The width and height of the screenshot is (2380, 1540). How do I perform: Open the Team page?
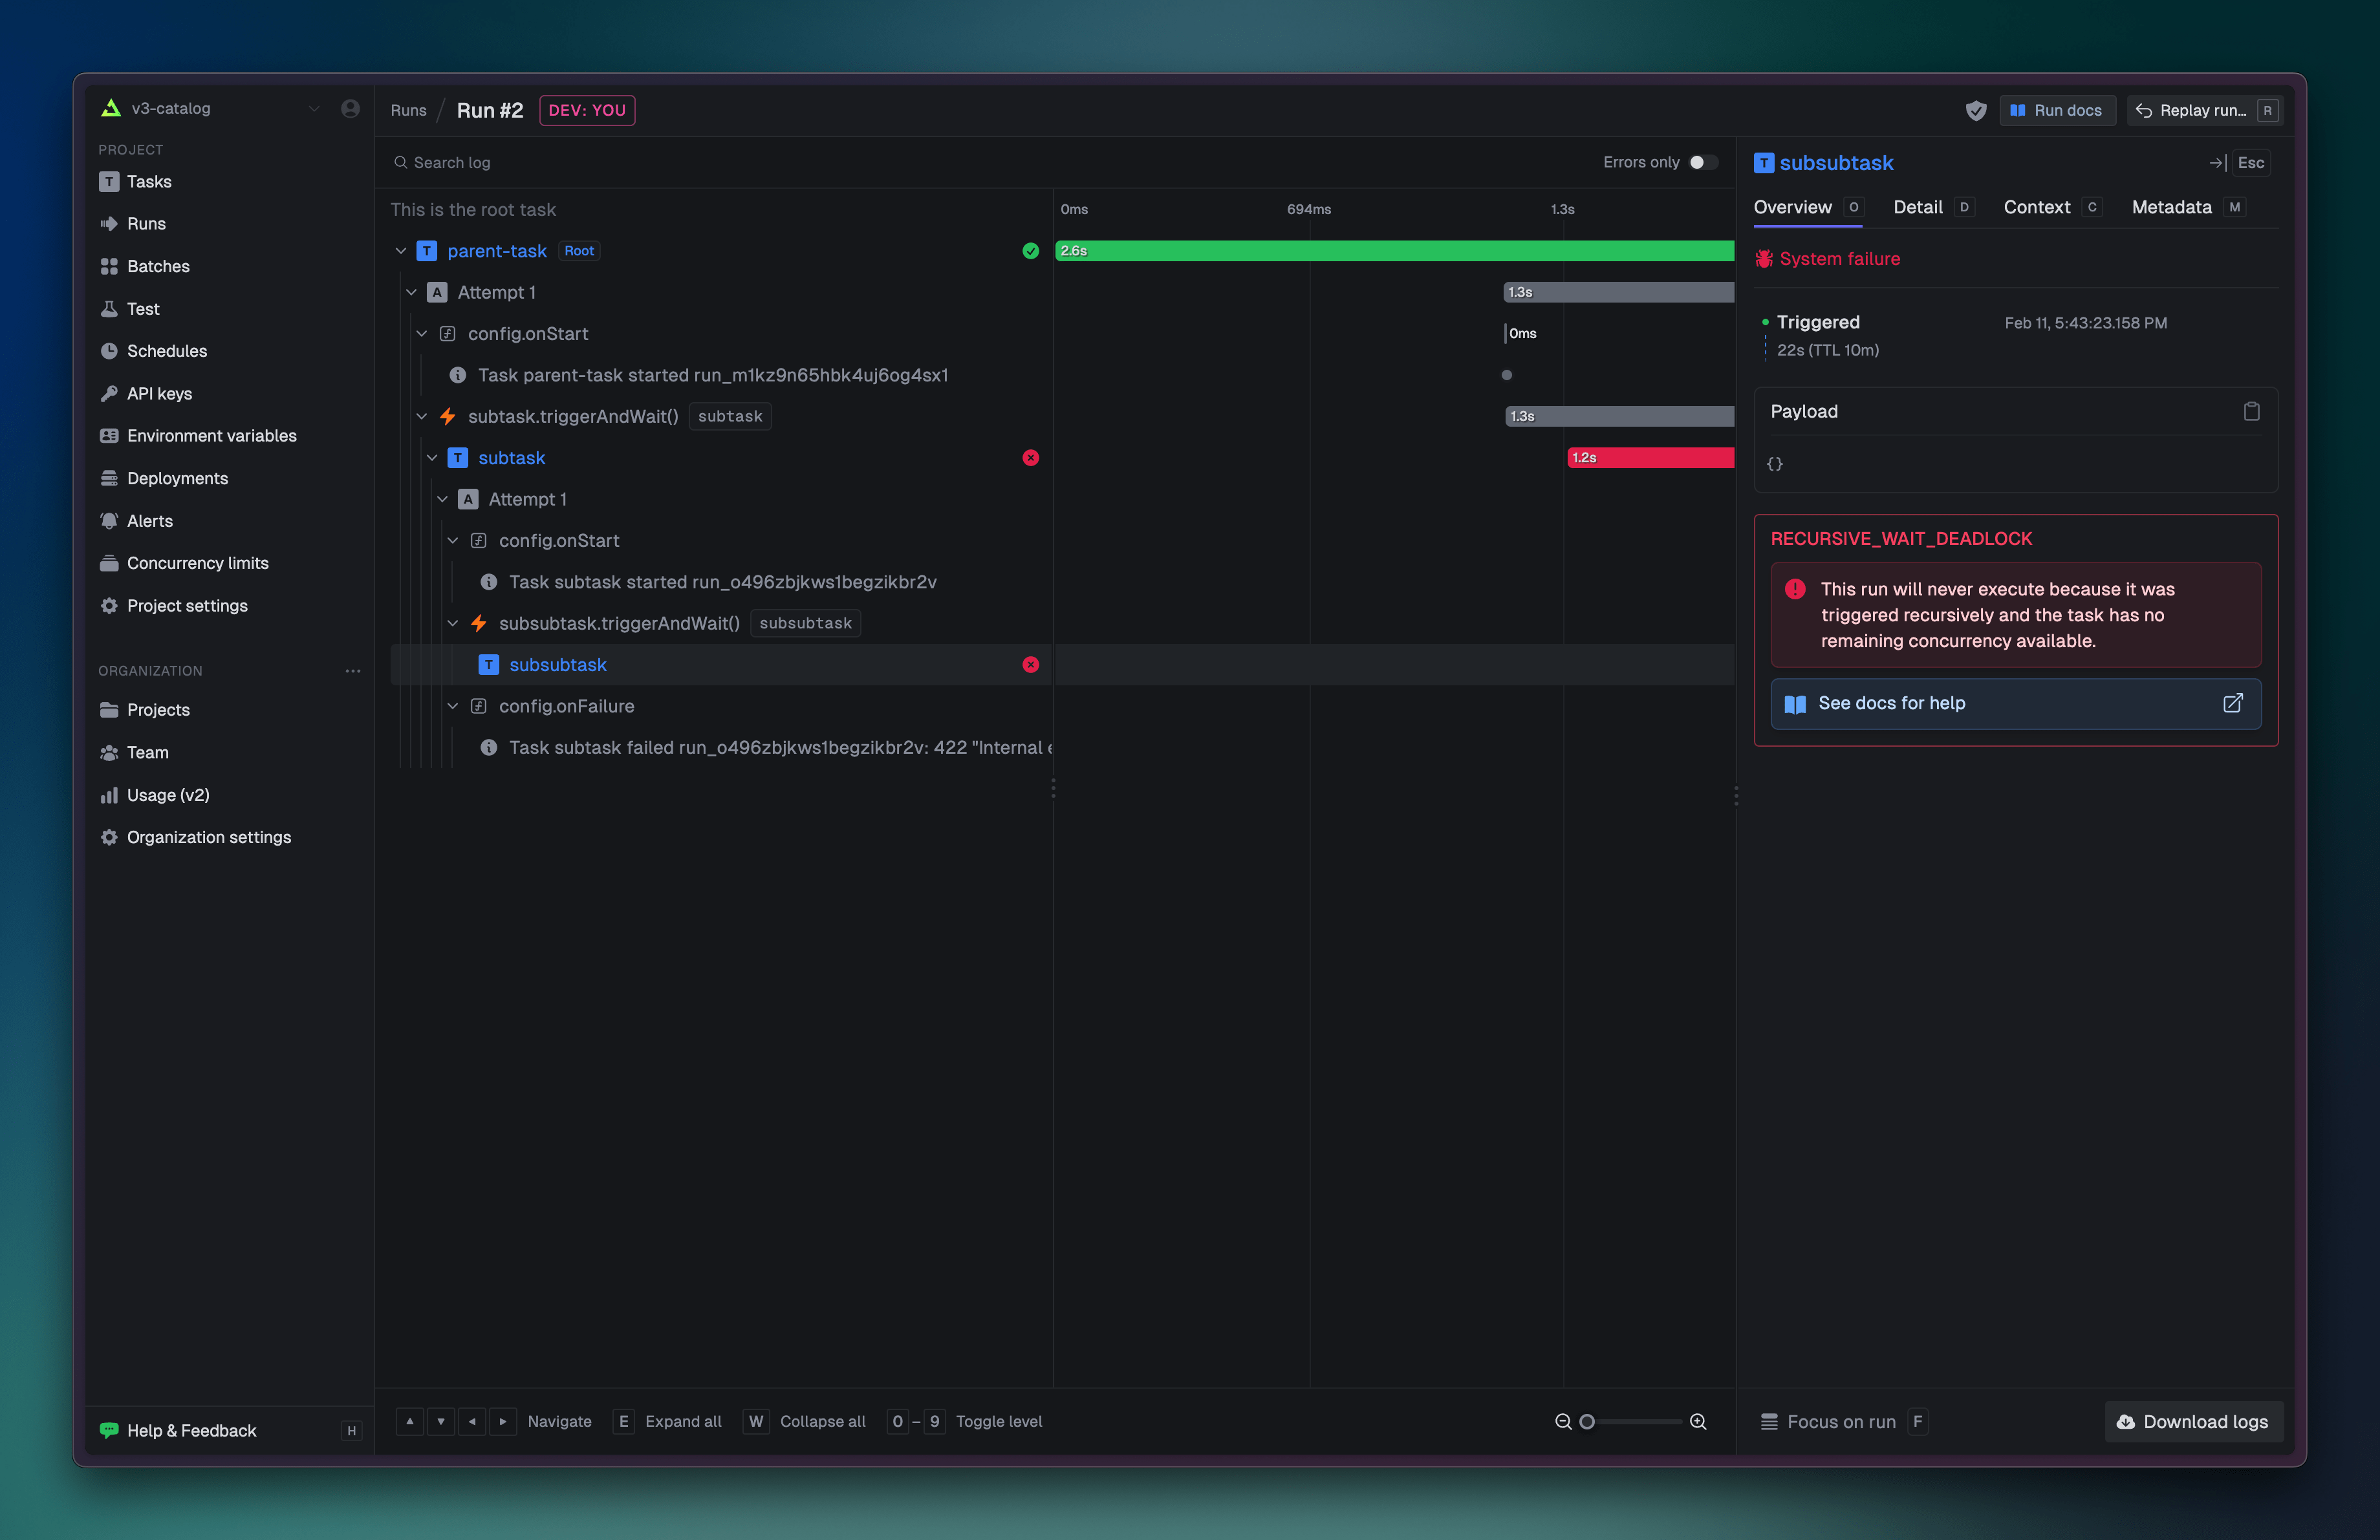(134, 753)
